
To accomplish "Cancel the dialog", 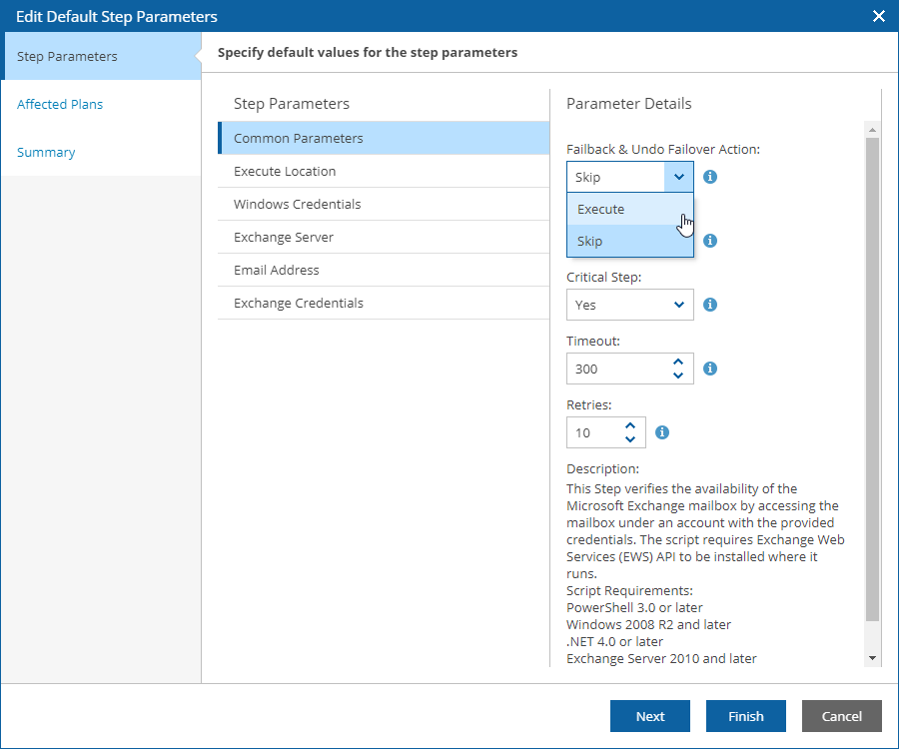I will point(842,716).
